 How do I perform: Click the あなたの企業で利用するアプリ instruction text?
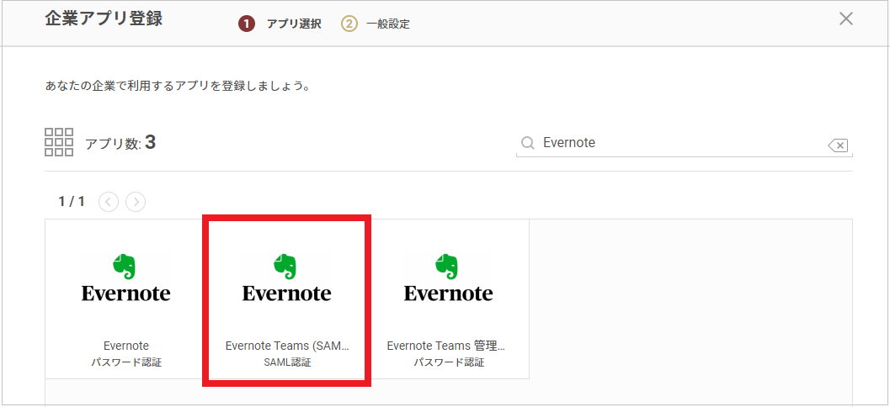(177, 87)
